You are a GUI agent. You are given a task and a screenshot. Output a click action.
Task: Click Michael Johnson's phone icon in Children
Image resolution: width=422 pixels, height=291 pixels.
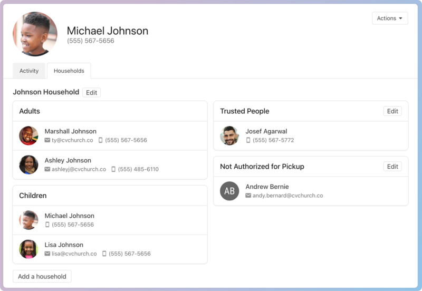tap(47, 225)
